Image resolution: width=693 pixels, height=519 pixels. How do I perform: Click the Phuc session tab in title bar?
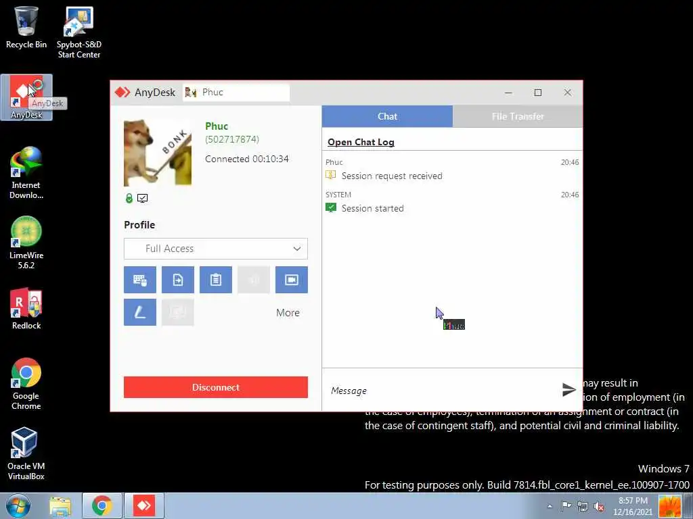click(x=236, y=92)
